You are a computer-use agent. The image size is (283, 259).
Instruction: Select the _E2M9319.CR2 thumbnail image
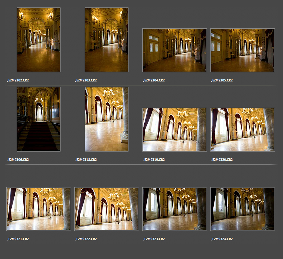tap(175, 130)
